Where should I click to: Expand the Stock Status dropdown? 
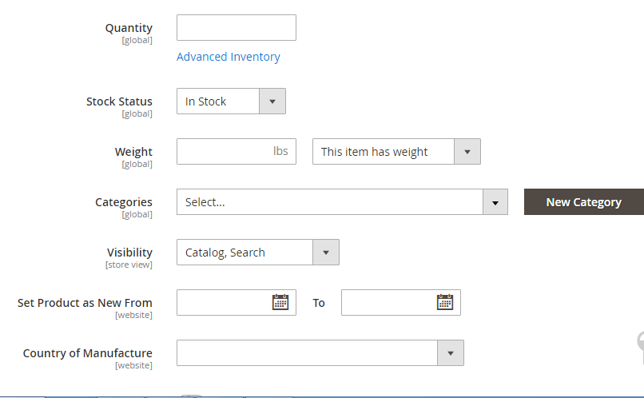point(231,101)
